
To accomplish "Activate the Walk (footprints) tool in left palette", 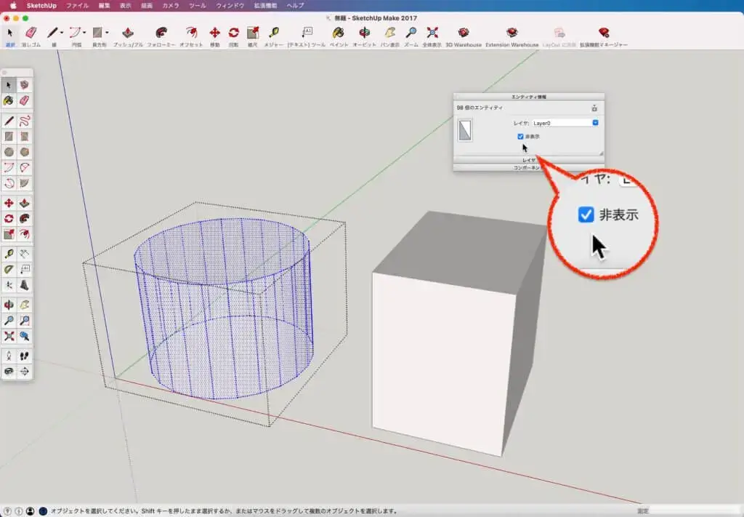I will (24, 356).
